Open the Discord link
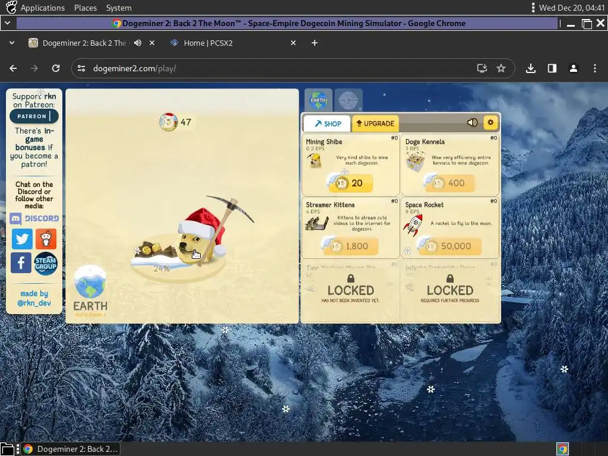This screenshot has width=608, height=456. (x=34, y=218)
